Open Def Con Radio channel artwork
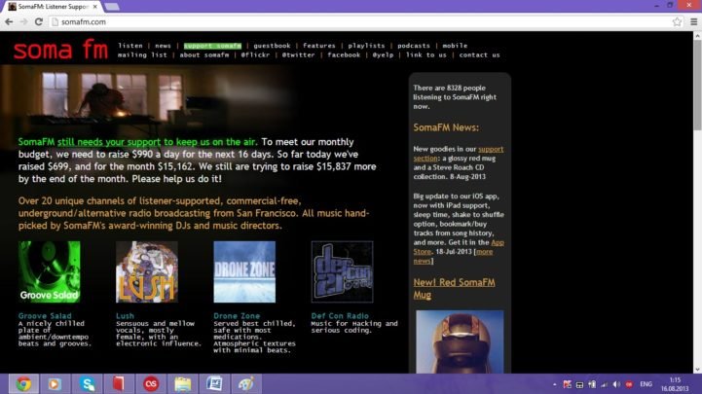Image resolution: width=702 pixels, height=394 pixels. point(342,272)
